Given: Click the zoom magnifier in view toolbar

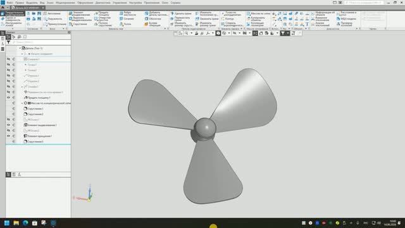Looking at the screenshot, I should pos(186,34).
